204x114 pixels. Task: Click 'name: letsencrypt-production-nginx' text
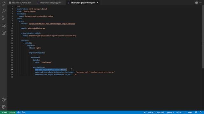tap(36, 16)
